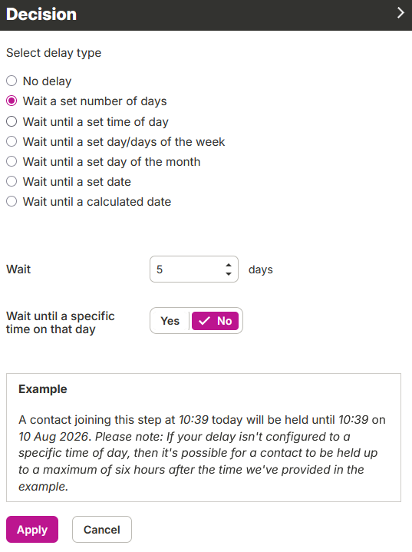Decrease wait days with the down arrow
This screenshot has height=552, width=412.
(229, 274)
